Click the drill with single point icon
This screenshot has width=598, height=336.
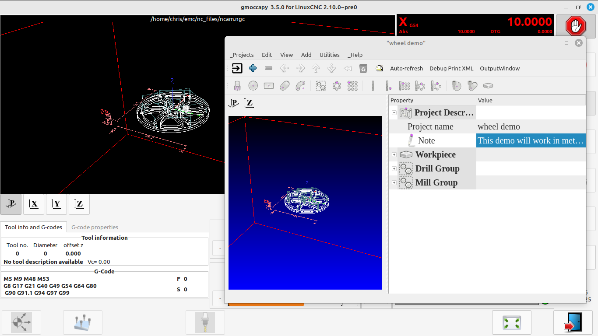pos(388,86)
